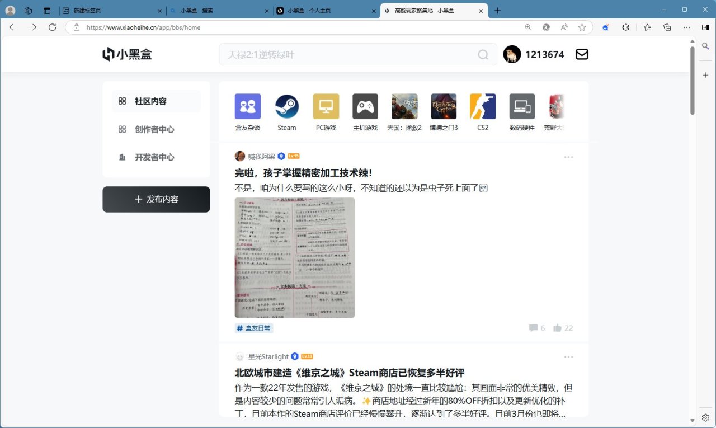
Task: Open the 天国：拯救2 game icon
Action: pyautogui.click(x=404, y=106)
